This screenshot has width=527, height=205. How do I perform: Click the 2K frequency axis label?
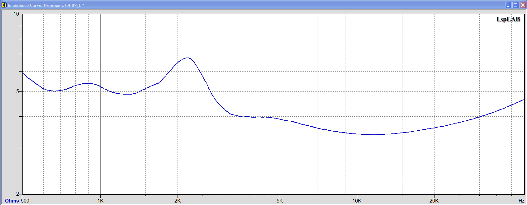point(178,201)
